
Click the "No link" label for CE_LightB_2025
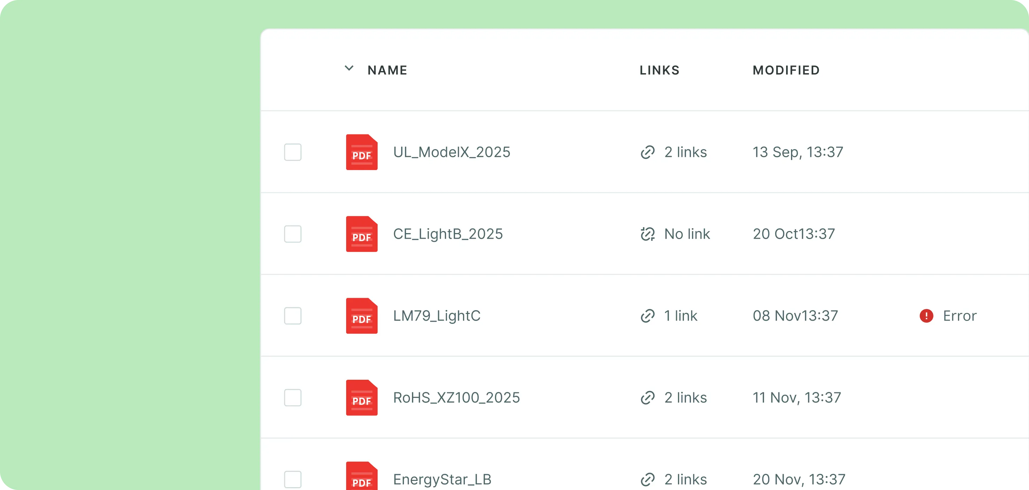pyautogui.click(x=687, y=234)
